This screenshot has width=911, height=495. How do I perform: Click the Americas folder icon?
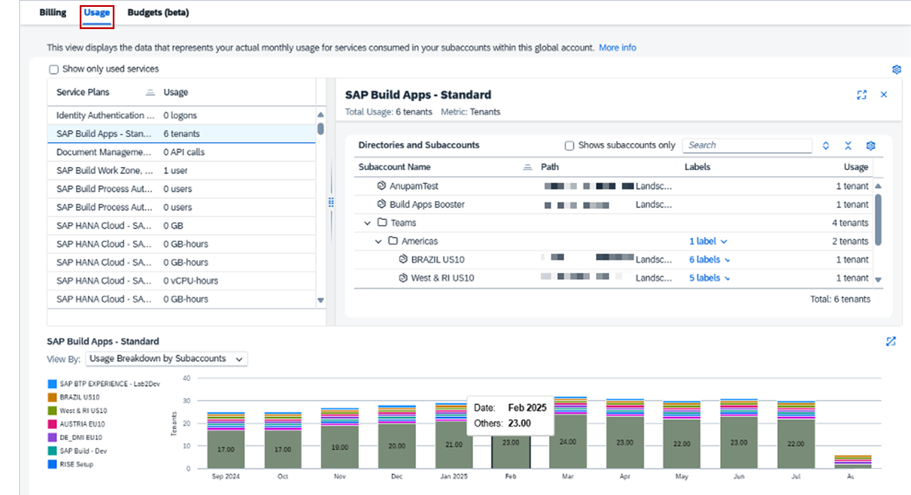(393, 240)
